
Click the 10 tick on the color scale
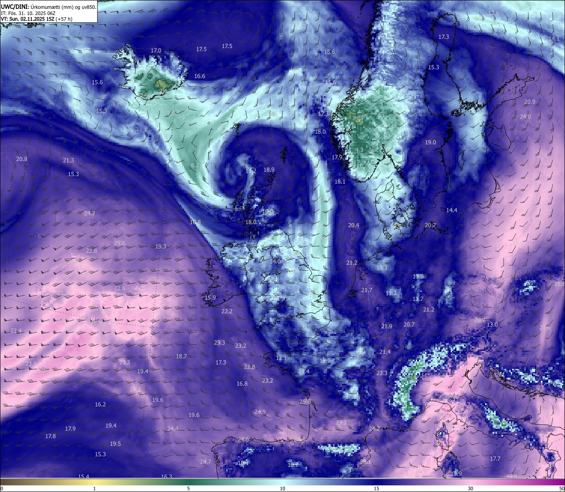tap(282, 488)
